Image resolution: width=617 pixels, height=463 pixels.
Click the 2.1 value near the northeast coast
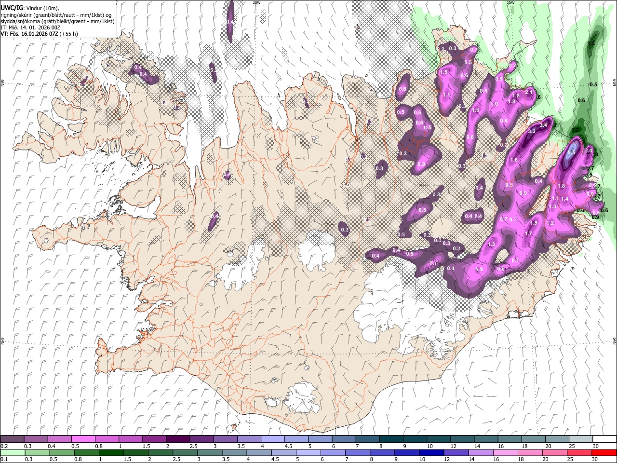[528, 92]
